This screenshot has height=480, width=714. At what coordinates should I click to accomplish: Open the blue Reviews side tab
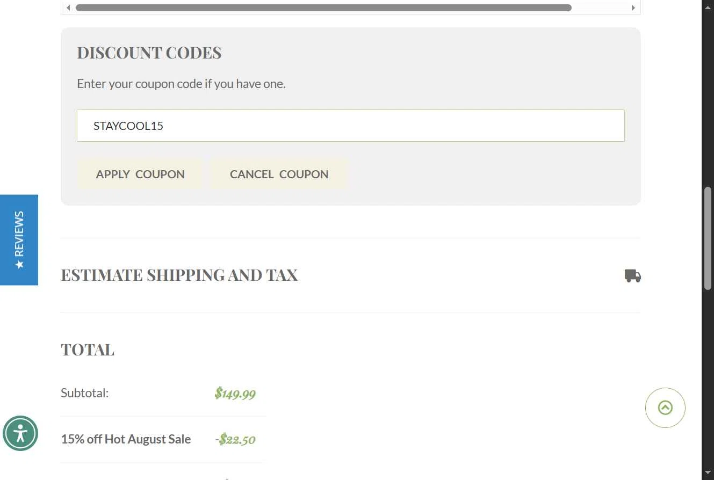[19, 240]
